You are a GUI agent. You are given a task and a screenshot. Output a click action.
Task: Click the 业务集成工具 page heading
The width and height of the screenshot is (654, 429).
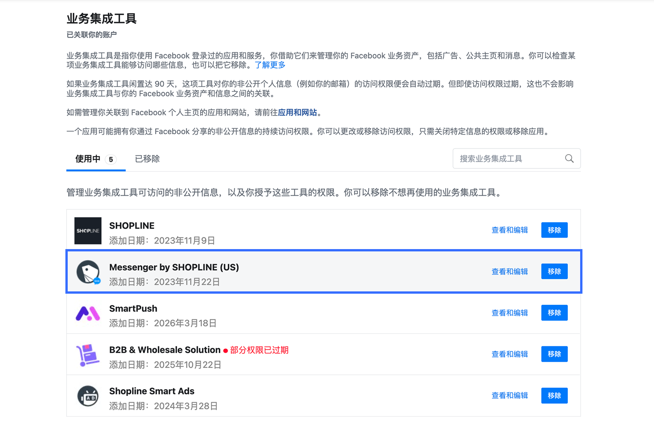click(102, 18)
